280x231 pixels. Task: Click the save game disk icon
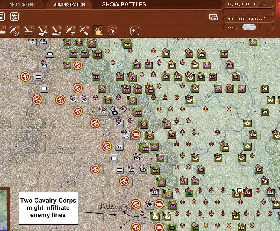(x=2, y=17)
